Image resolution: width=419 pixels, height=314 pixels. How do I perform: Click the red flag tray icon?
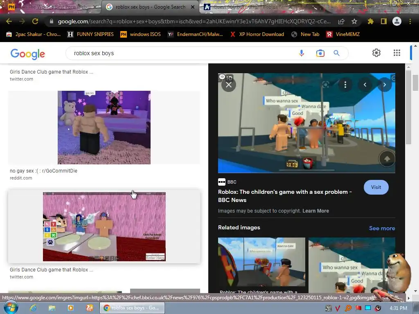tap(358, 308)
